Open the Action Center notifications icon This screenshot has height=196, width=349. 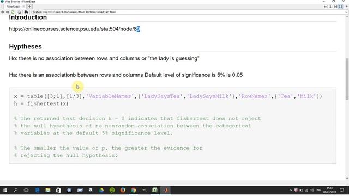pos(342,190)
